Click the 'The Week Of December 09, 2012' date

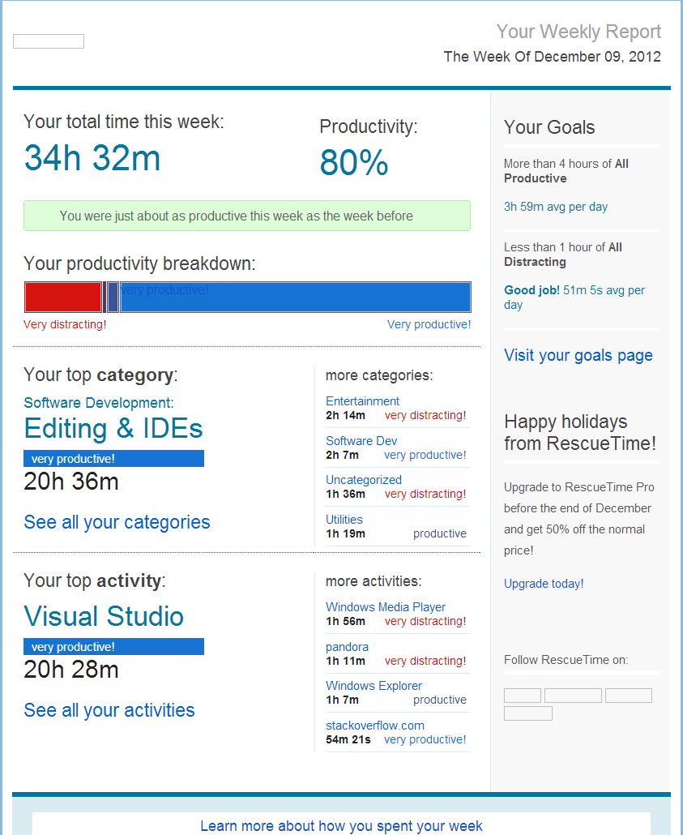pos(552,57)
